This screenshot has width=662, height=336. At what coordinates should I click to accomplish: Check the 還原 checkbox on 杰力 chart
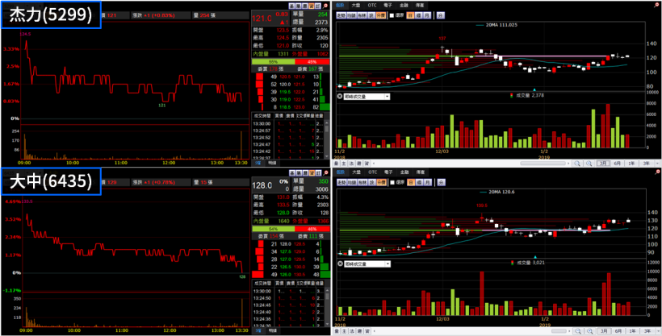click(392, 15)
